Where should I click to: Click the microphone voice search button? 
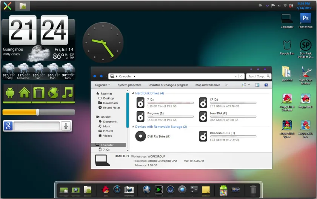[x=66, y=126]
